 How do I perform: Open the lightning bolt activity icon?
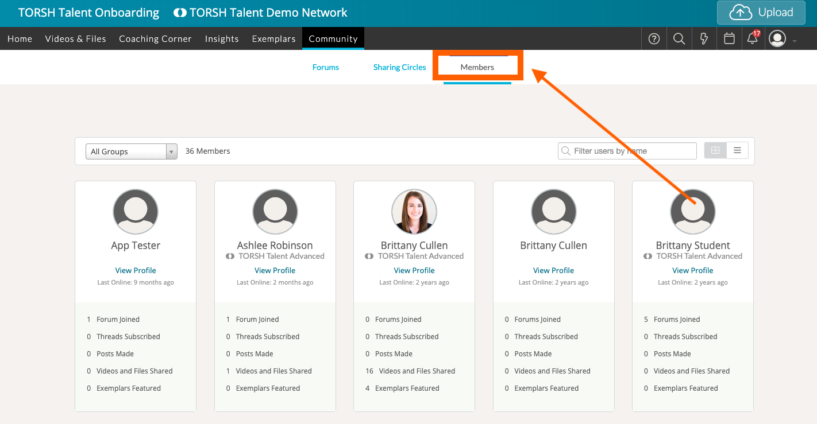tap(704, 39)
